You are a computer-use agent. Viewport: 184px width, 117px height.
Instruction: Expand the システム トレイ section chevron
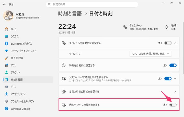(x=175, y=79)
